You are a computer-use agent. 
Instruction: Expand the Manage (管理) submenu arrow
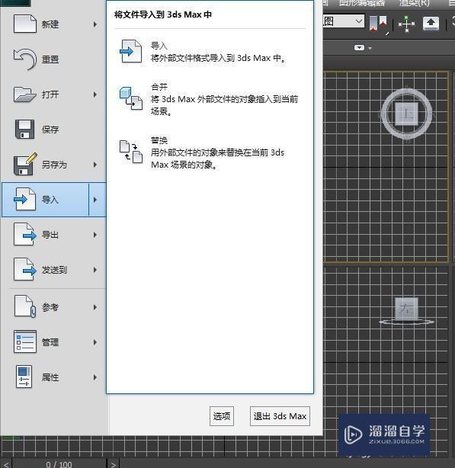tap(95, 342)
